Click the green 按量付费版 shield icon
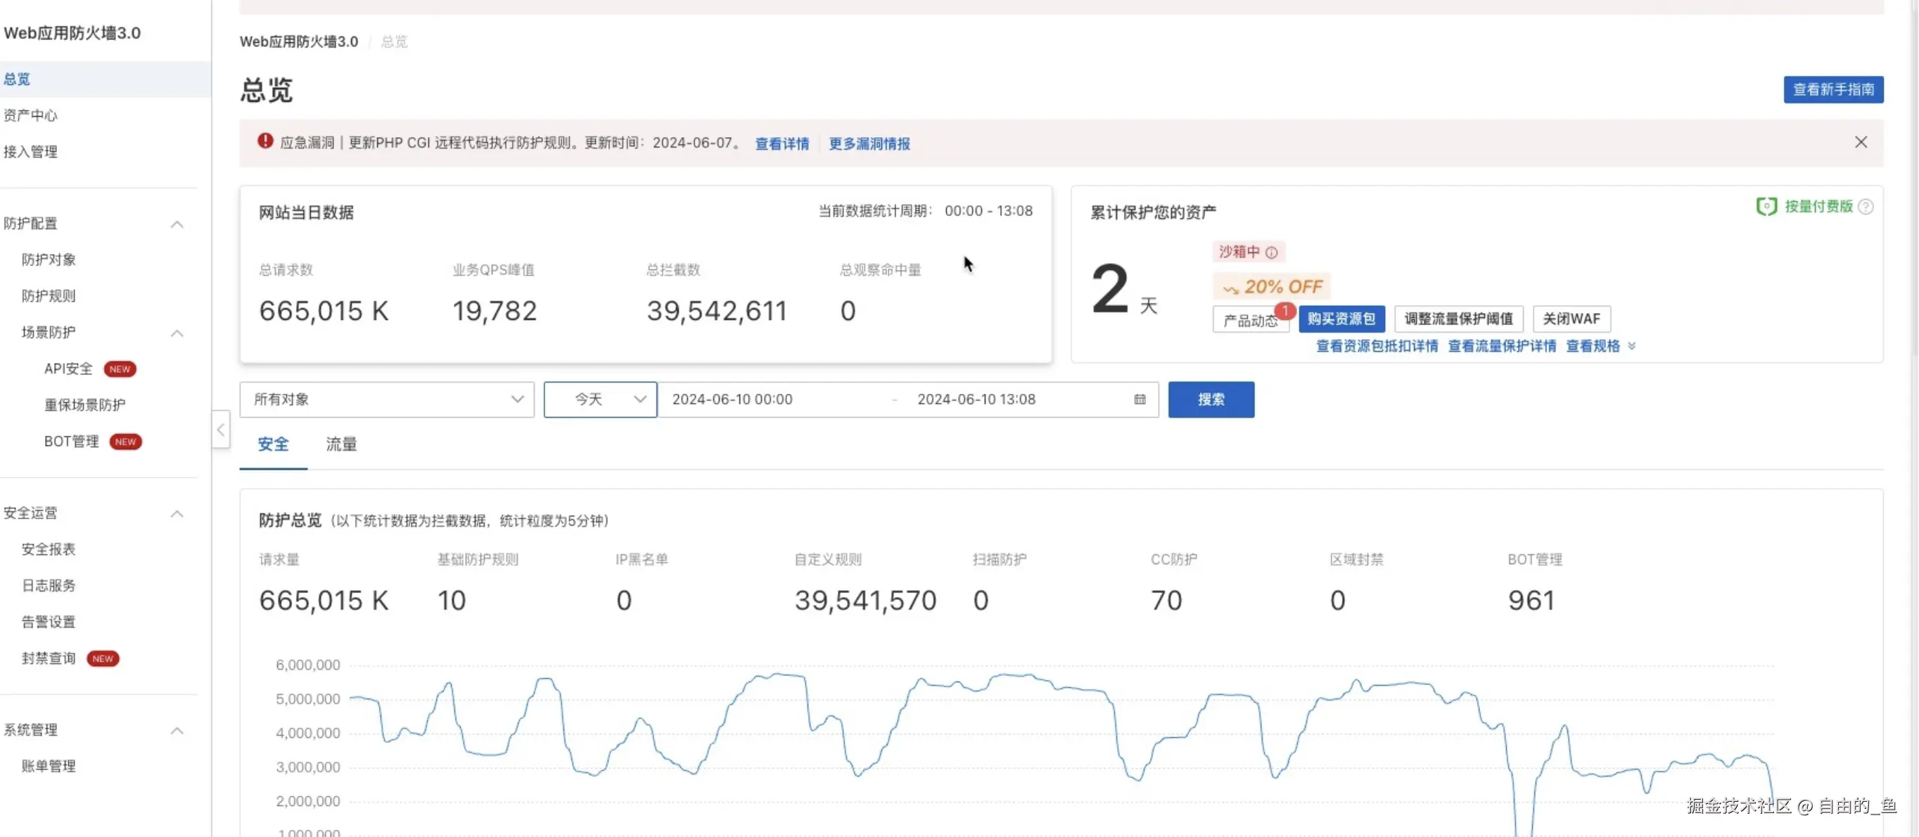The height and width of the screenshot is (837, 1919). point(1766,206)
